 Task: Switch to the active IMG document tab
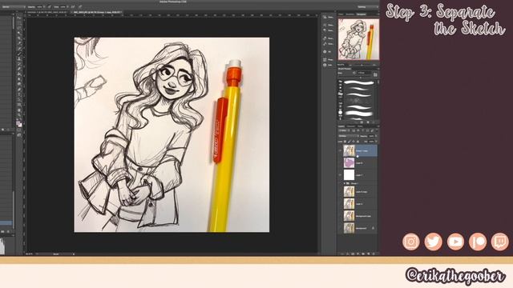click(96, 12)
